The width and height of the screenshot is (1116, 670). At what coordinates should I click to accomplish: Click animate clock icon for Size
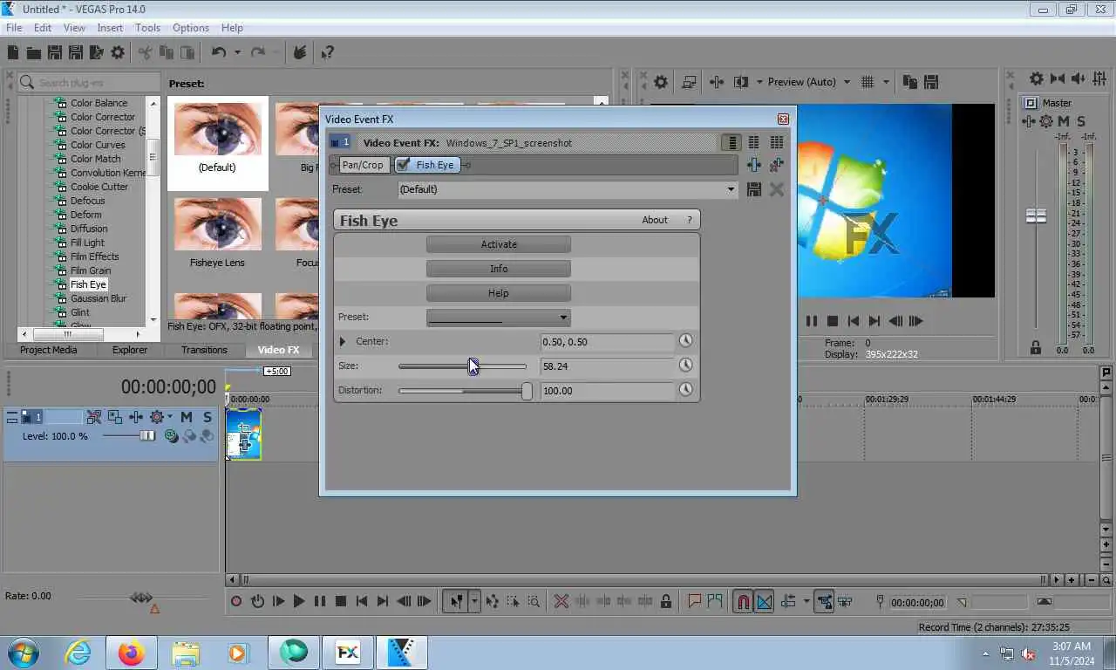(686, 366)
